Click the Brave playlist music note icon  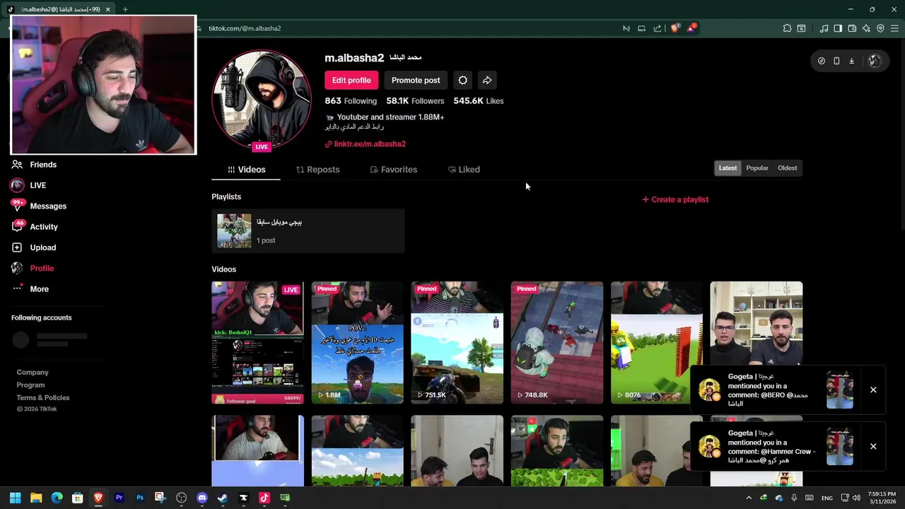(824, 28)
